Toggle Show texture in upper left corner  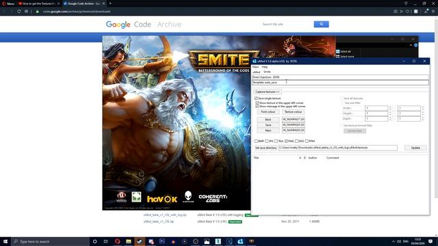coord(257,103)
